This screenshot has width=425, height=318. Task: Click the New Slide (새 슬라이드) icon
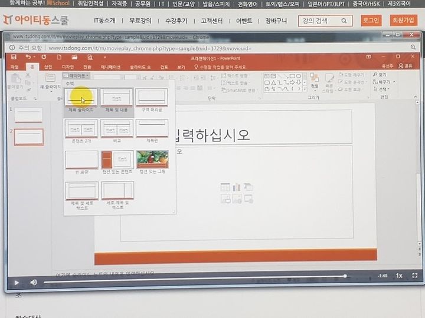pos(50,78)
